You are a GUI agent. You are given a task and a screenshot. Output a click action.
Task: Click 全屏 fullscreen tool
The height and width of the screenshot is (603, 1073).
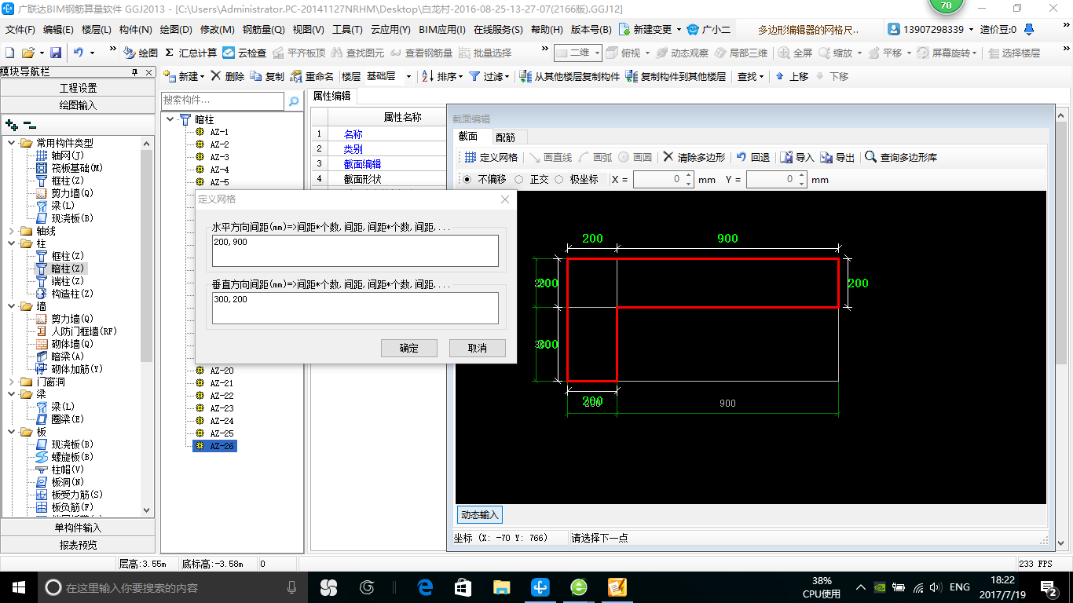click(795, 53)
